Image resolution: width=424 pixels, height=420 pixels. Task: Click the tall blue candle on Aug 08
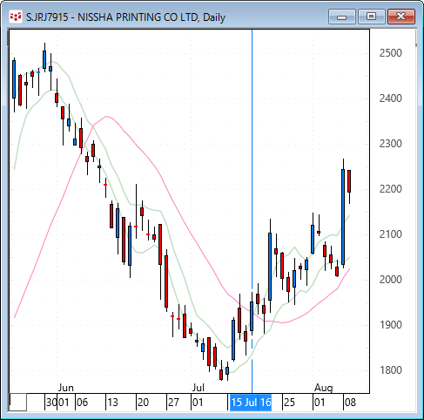[x=343, y=217]
